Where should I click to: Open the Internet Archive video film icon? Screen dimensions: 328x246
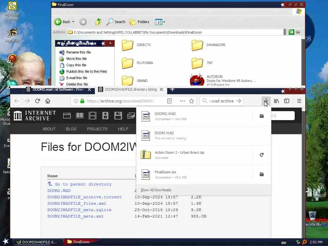[93, 115]
